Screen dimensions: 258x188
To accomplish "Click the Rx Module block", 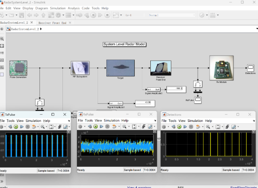I will click(x=221, y=67).
